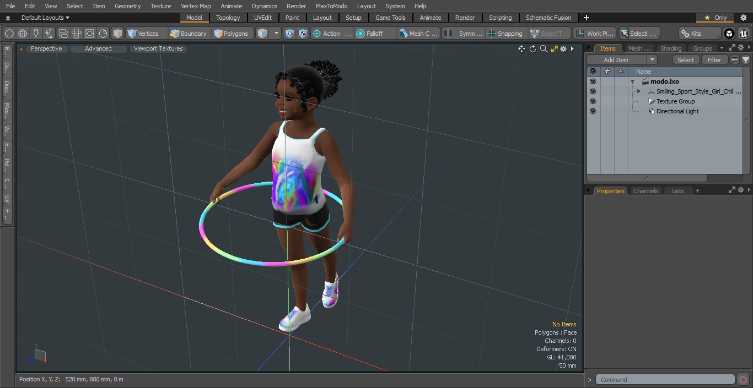Click the Select button in Items panel
Image resolution: width=753 pixels, height=388 pixels.
686,60
